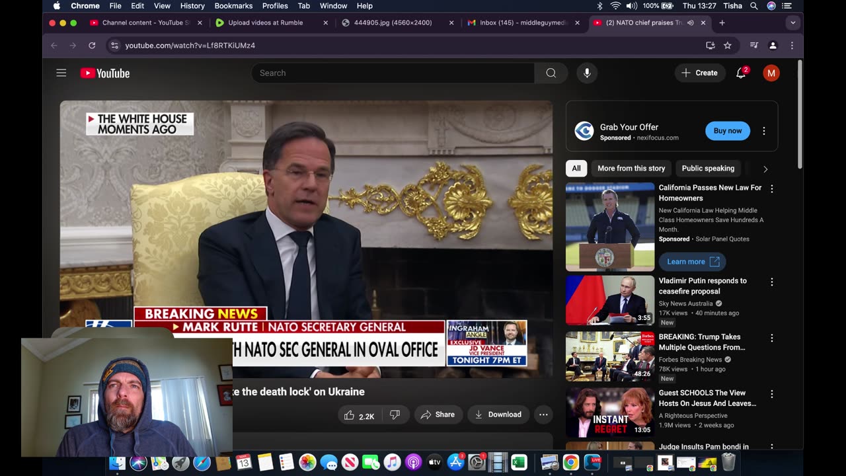
Task: Open Chrome three-dot menu
Action: coord(792,45)
